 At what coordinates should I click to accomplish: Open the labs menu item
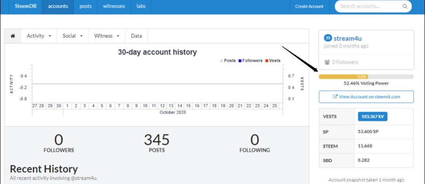141,7
